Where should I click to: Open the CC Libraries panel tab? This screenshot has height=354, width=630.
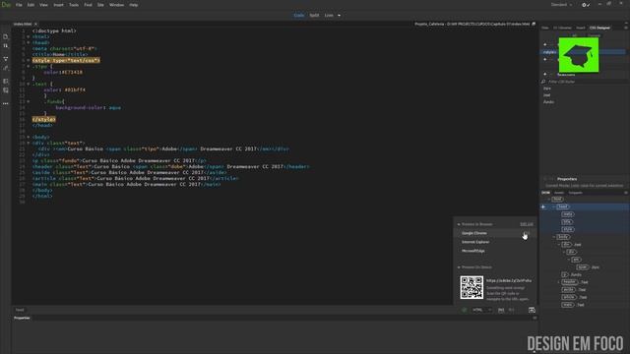click(x=562, y=28)
